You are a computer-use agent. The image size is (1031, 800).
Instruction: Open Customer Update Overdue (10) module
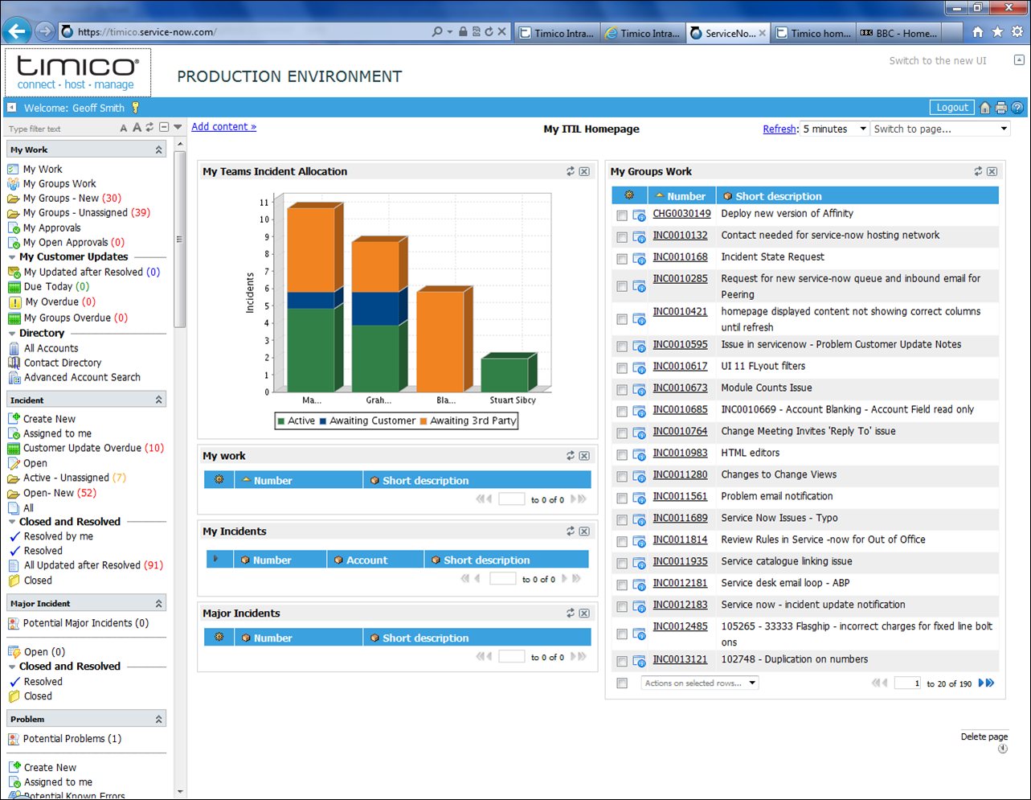(93, 448)
